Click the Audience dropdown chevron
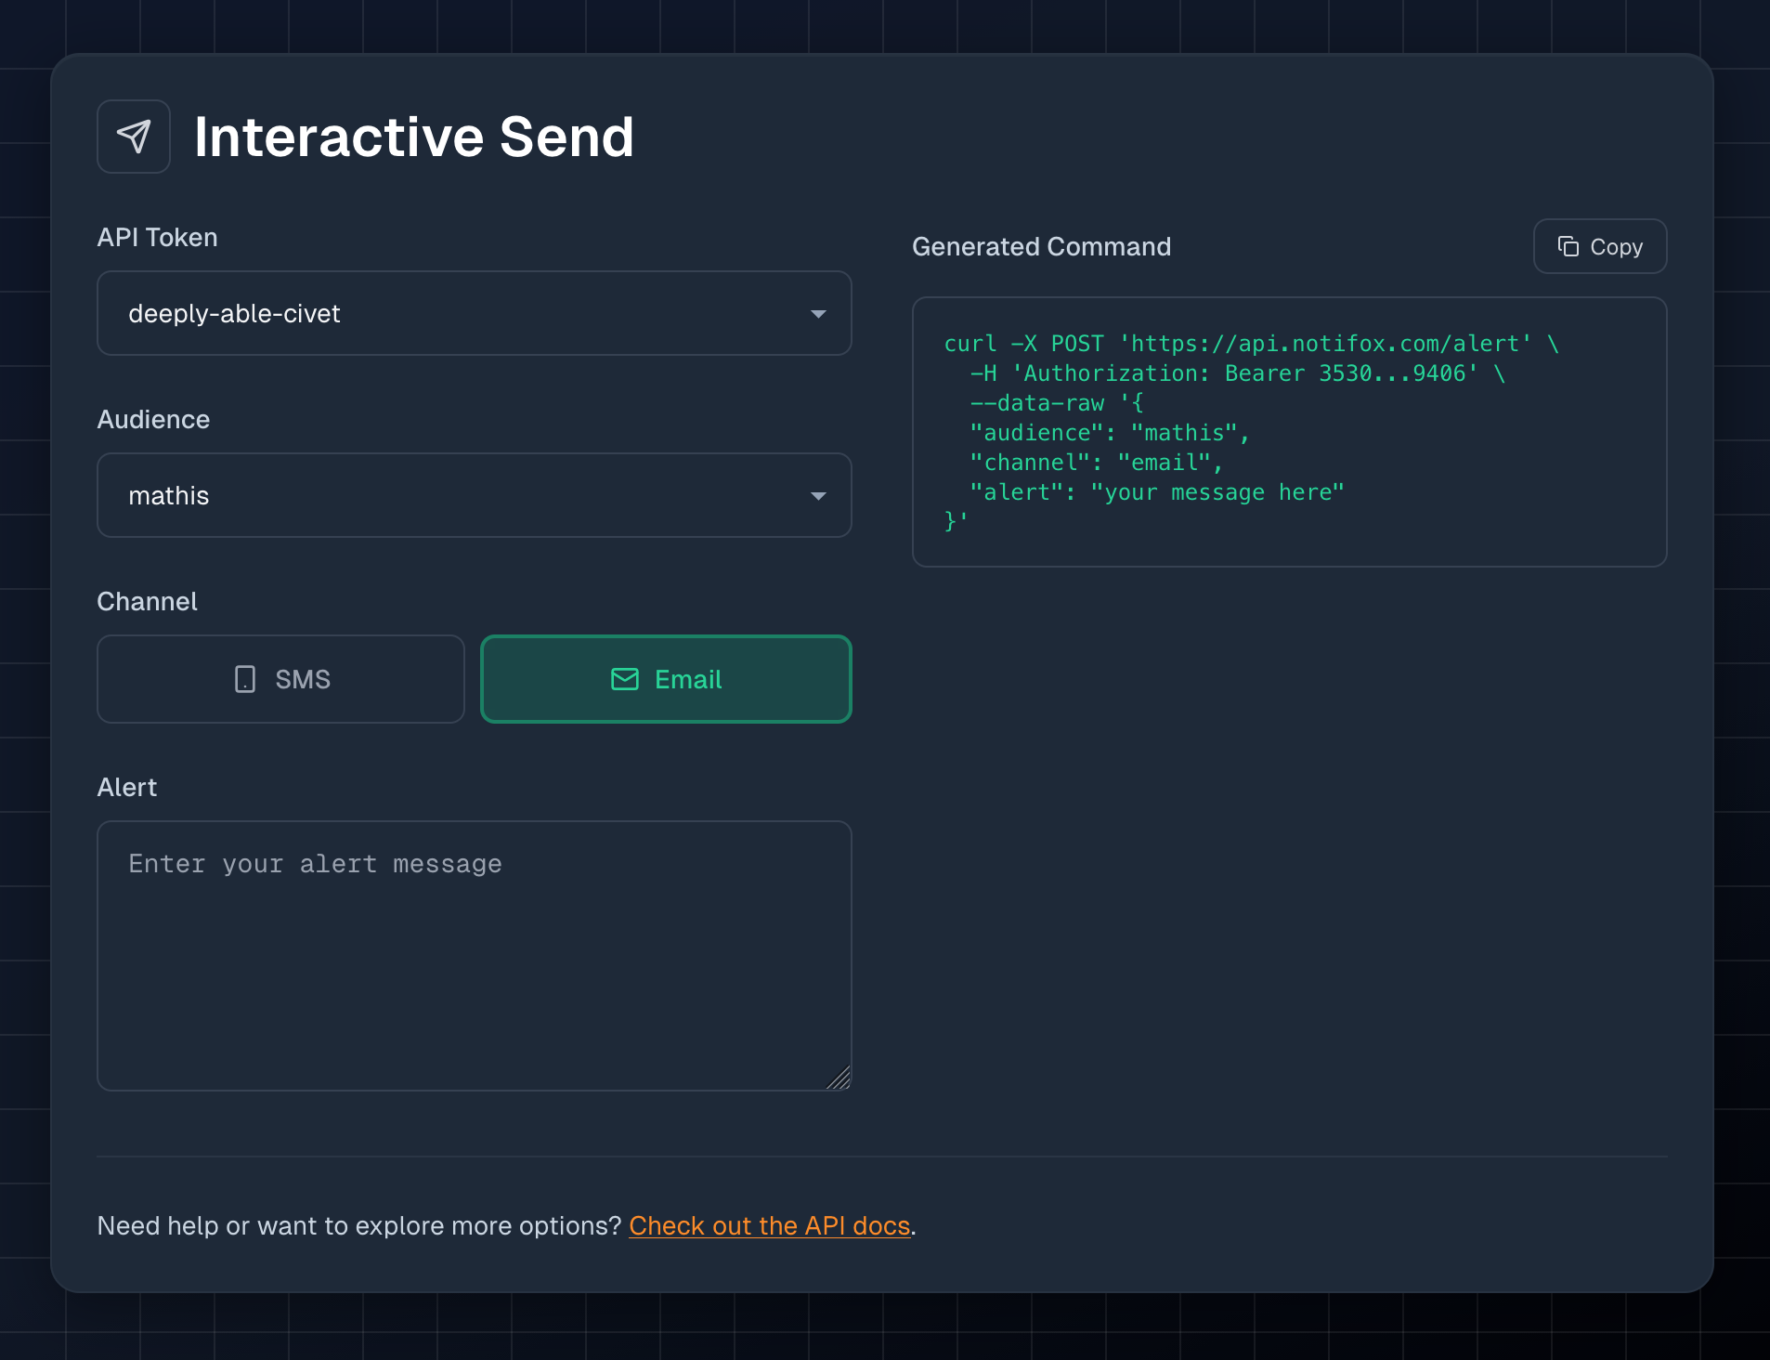This screenshot has width=1770, height=1360. 818,495
